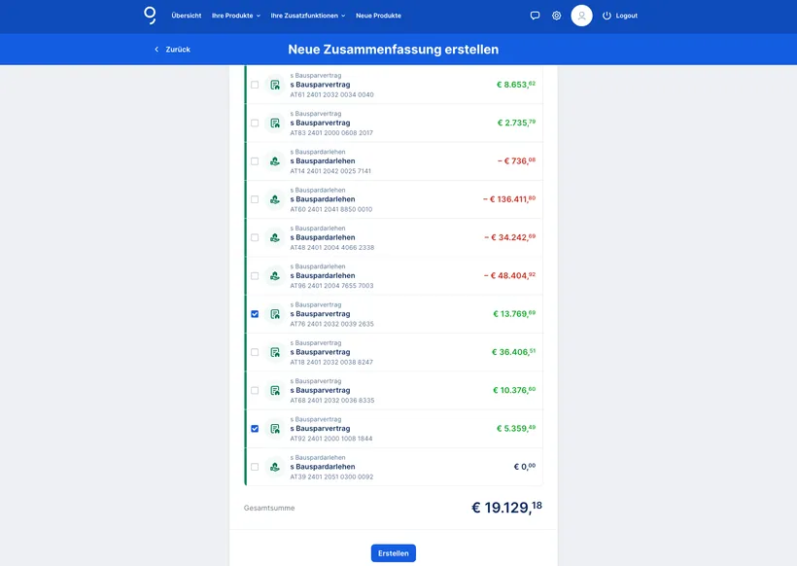Screen dimensions: 797x566
Task: Open Neue Produkte menu item
Action: point(378,16)
